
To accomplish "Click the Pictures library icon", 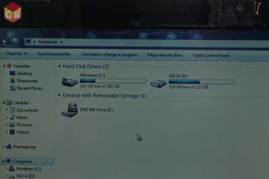I will [12, 125].
